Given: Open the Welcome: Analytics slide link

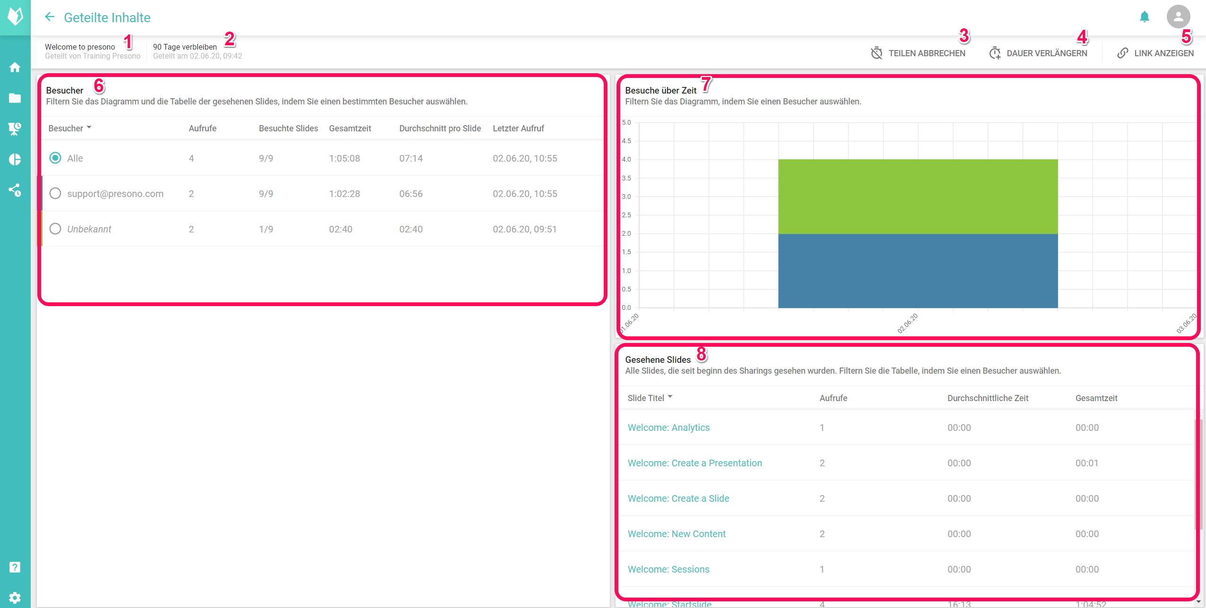Looking at the screenshot, I should pos(668,428).
